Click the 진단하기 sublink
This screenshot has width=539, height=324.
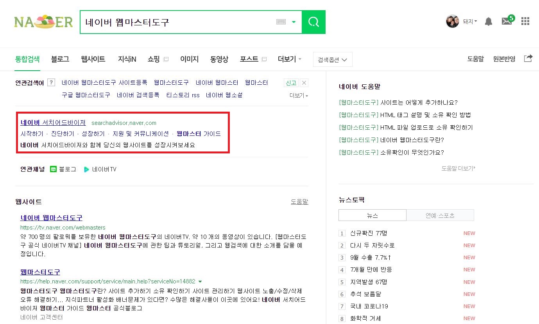(63, 134)
